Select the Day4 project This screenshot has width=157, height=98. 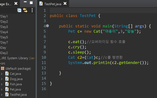(x=4, y=32)
